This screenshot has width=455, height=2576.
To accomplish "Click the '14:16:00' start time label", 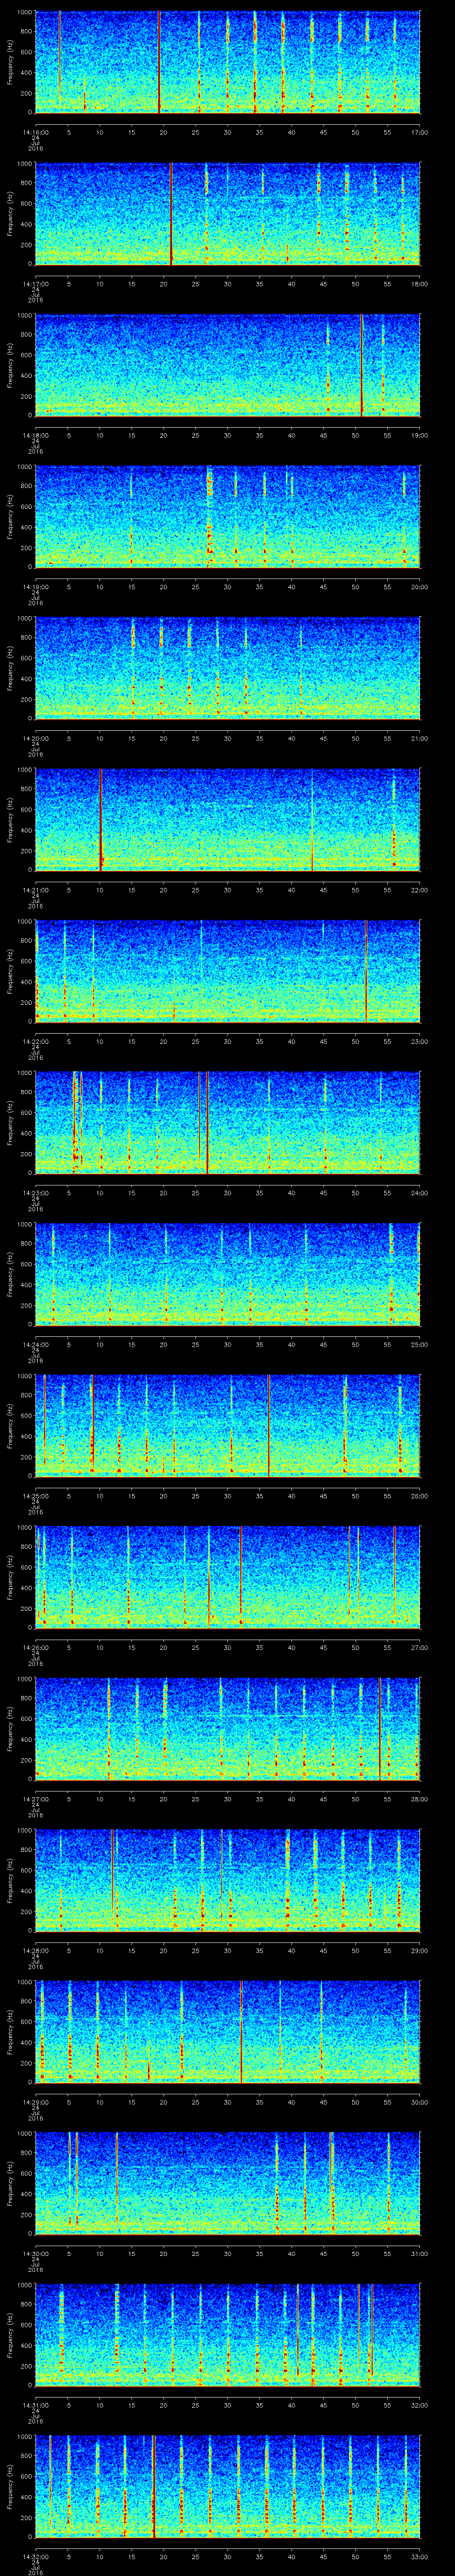I will (35, 132).
